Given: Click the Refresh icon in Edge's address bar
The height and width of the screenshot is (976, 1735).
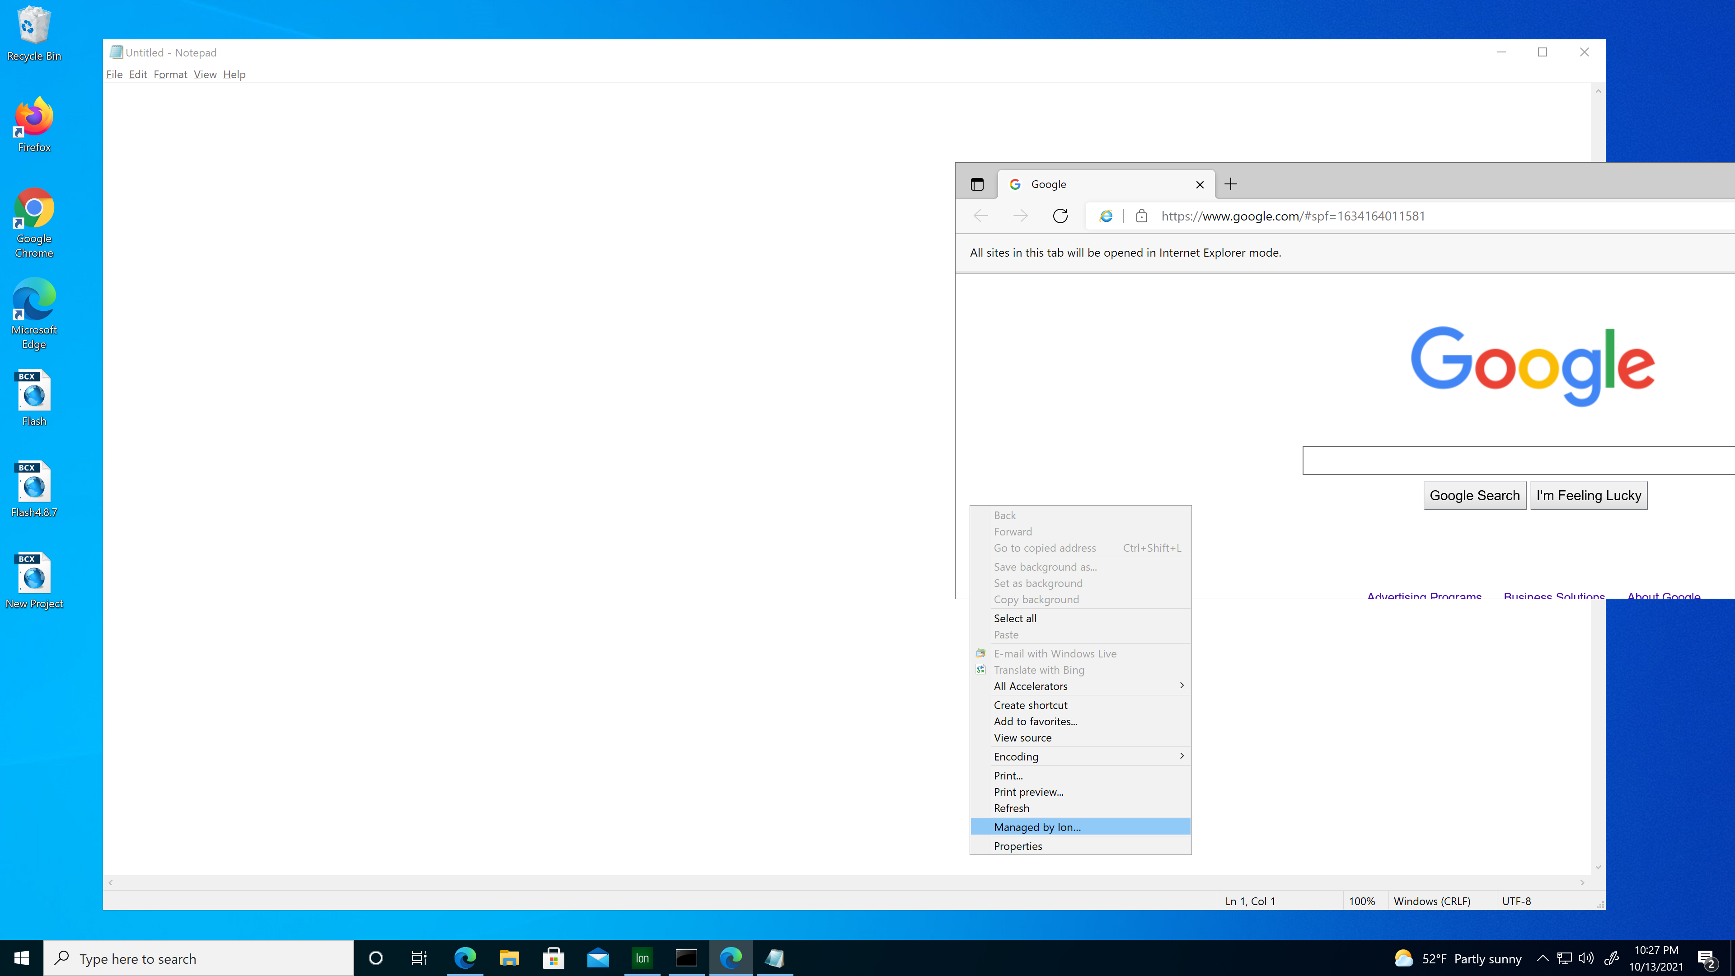Looking at the screenshot, I should point(1060,216).
